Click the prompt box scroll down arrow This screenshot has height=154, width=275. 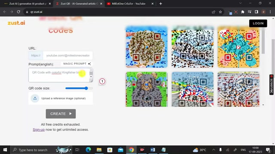91,77
